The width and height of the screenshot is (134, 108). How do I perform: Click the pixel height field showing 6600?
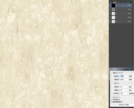[124, 79]
